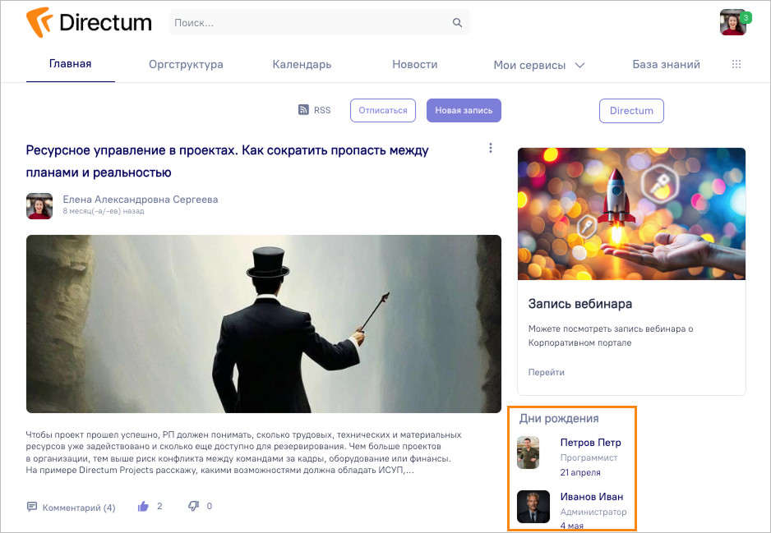Open Комментарий (4) link
The height and width of the screenshot is (533, 771).
point(79,508)
